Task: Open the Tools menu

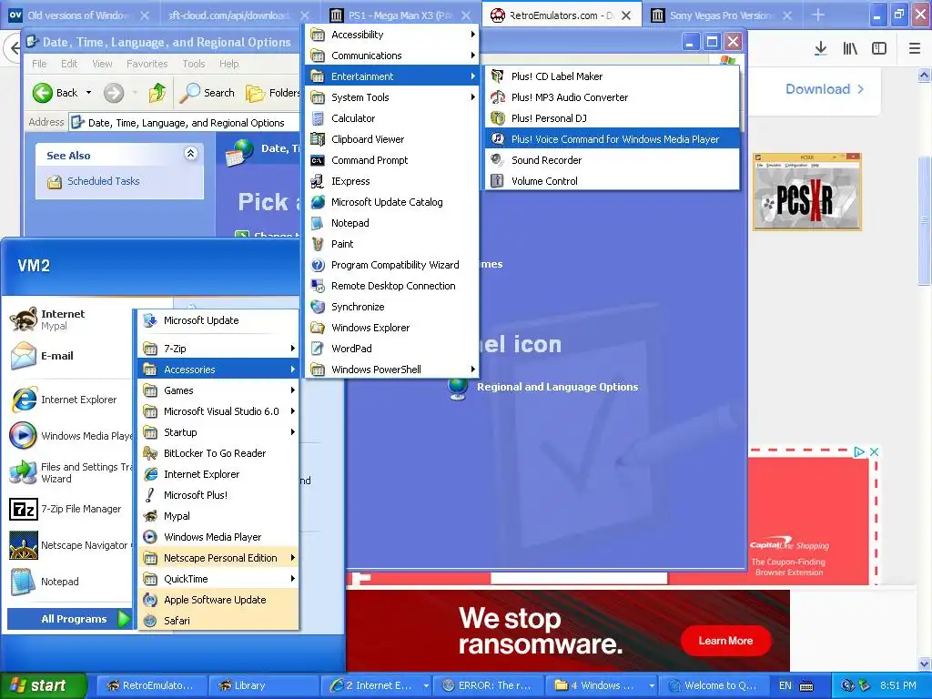Action: 194,64
